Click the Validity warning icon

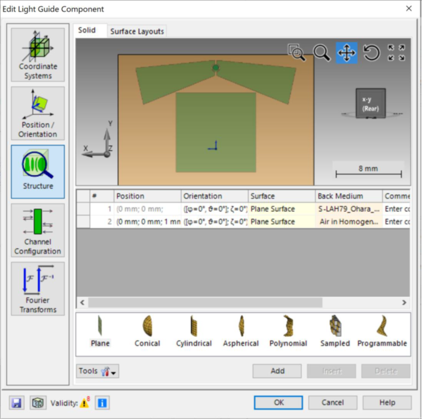tap(85, 403)
